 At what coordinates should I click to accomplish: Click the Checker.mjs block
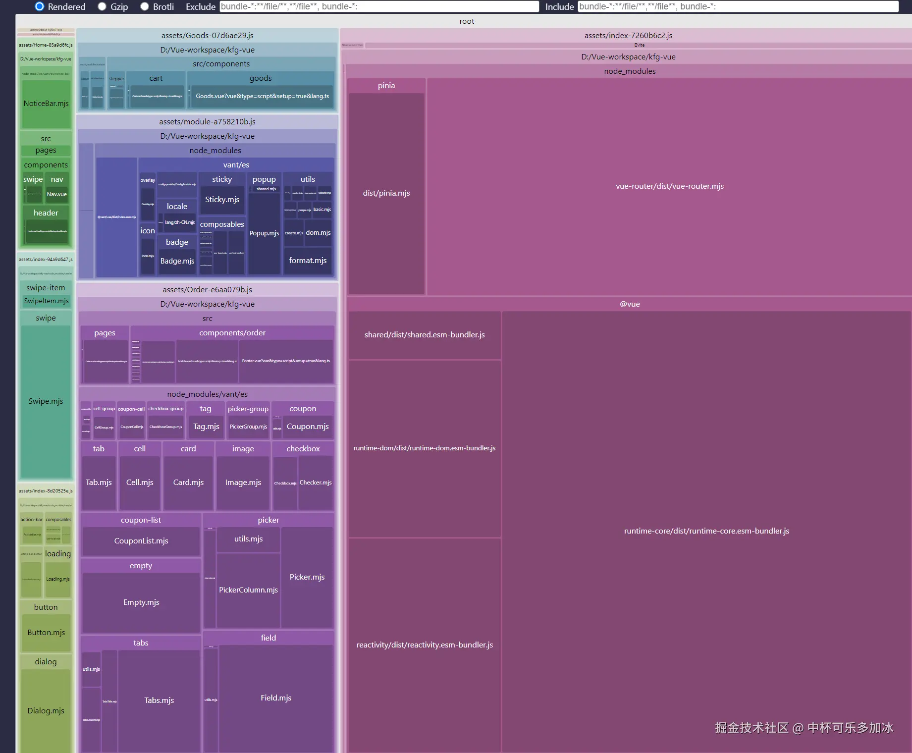pyautogui.click(x=316, y=483)
